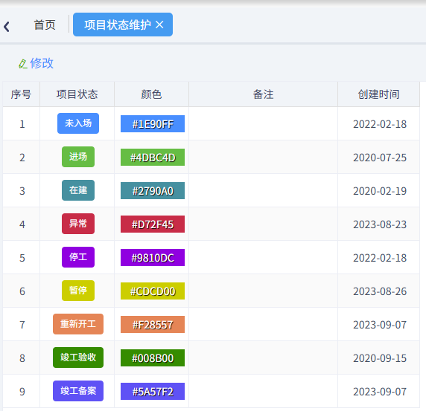Click the 备注 column header
This screenshot has height=411, width=426.
263,94
